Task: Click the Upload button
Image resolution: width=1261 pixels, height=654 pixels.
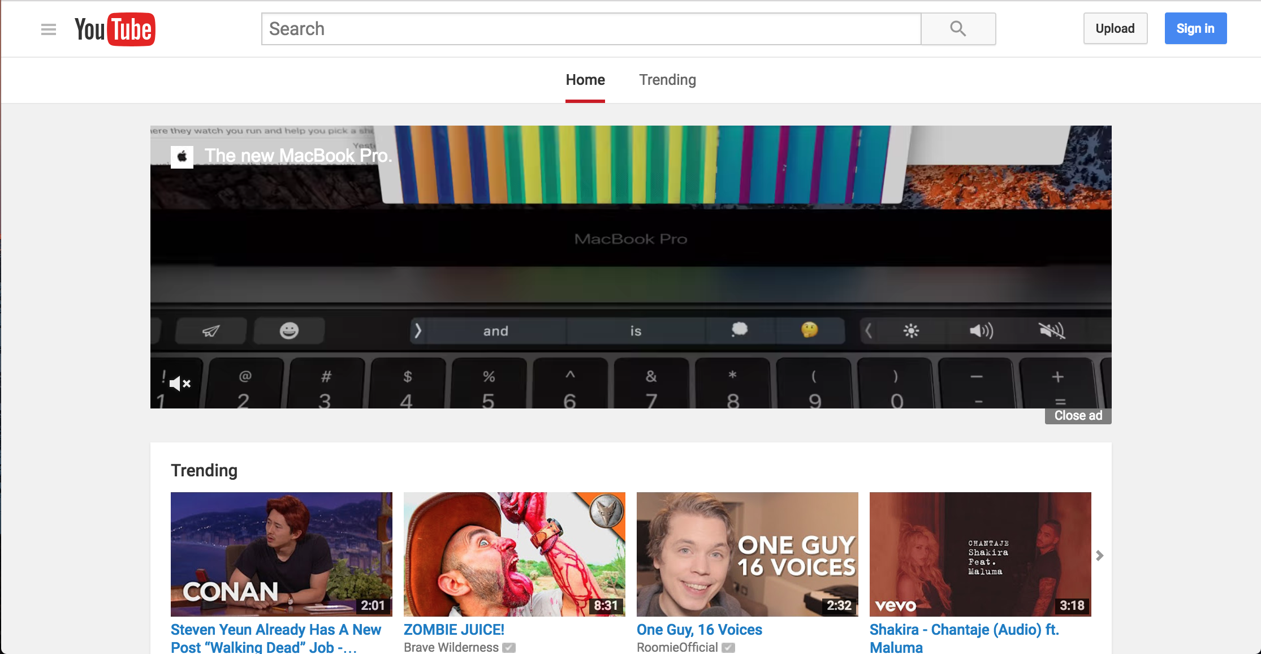Action: coord(1115,28)
